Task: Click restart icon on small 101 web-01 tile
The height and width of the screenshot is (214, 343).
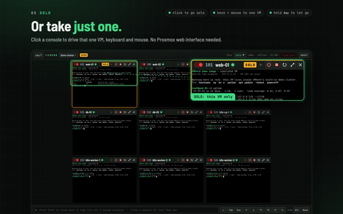Action: tap(125, 65)
